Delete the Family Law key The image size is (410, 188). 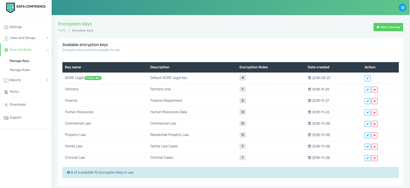click(x=374, y=147)
